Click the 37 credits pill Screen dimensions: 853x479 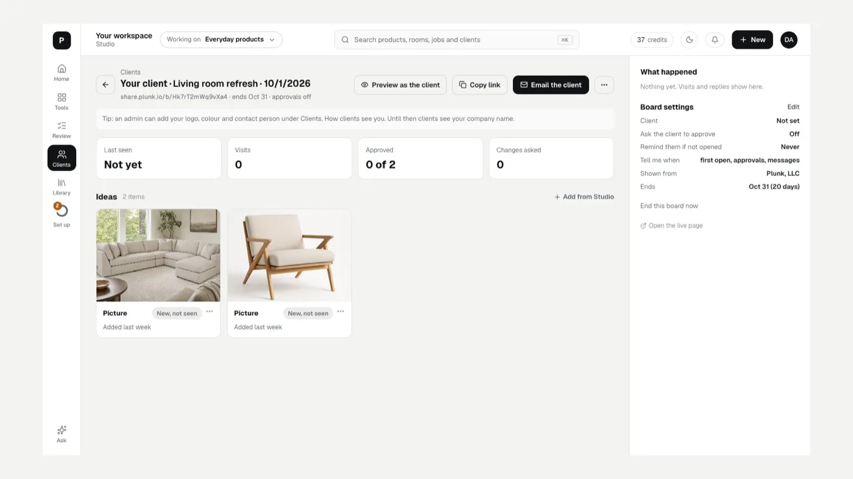point(652,40)
